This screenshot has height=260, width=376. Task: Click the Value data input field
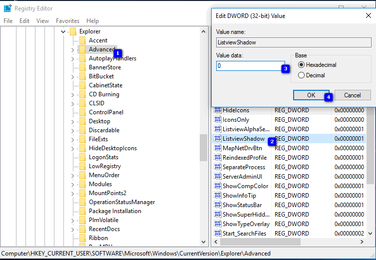[251, 66]
